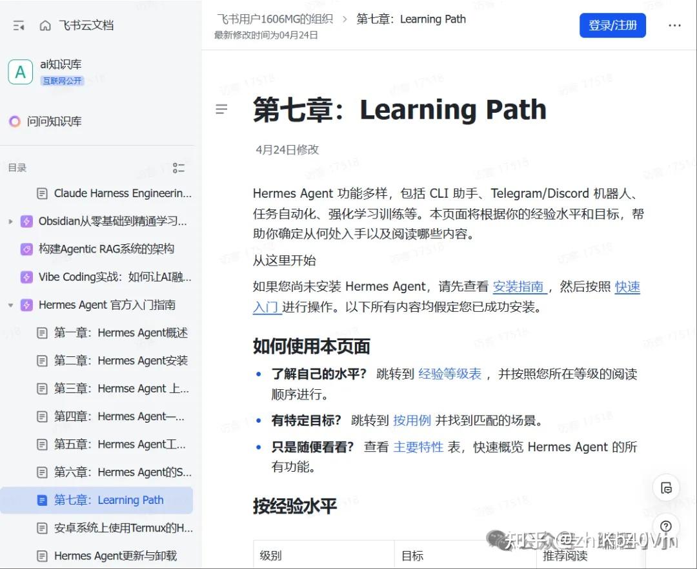697x569 pixels.
Task: Open 安卓系统上使用Termux page
Action: (123, 528)
